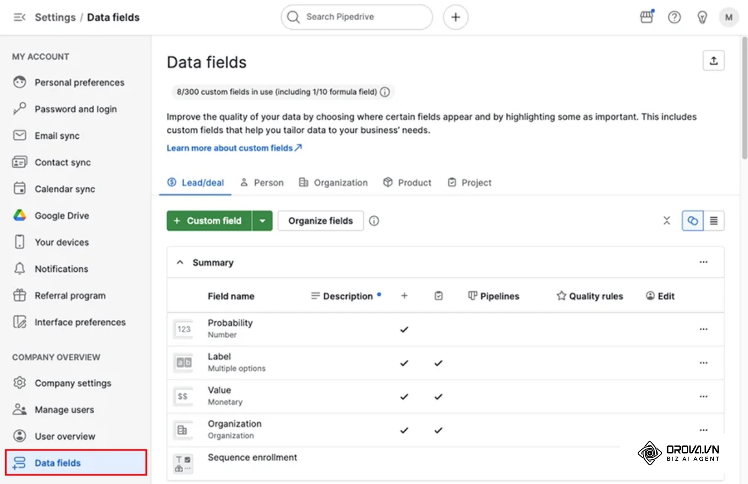Toggle Organization detail-view checkmark
The image size is (748, 484).
(438, 430)
